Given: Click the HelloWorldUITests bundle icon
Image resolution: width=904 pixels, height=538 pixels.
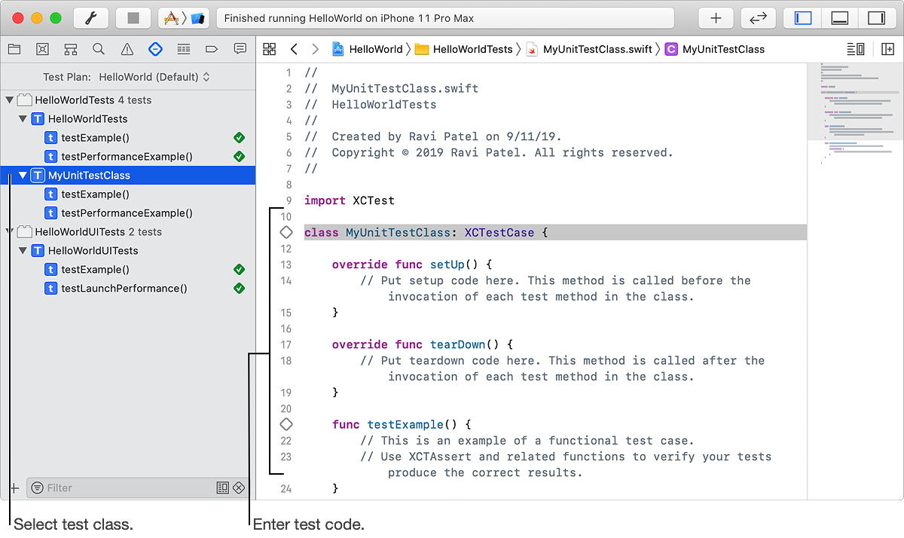Looking at the screenshot, I should coord(24,231).
